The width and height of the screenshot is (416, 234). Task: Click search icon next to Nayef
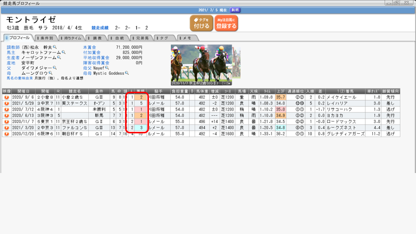click(x=107, y=68)
